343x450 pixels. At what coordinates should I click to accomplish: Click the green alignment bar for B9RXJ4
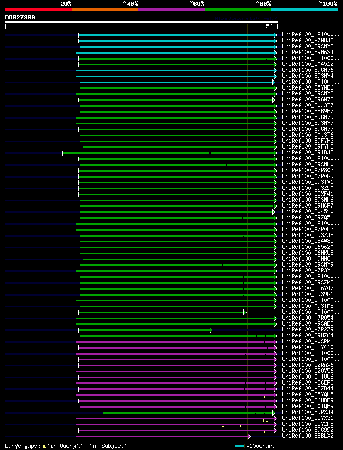(189, 412)
